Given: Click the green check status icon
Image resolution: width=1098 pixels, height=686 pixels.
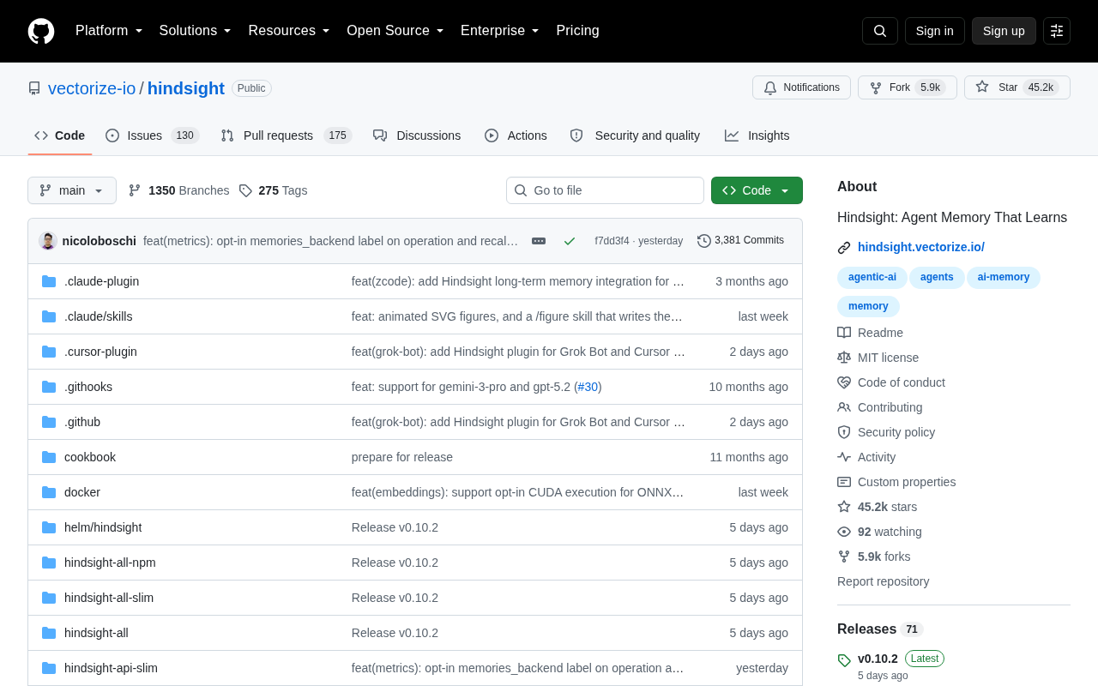Looking at the screenshot, I should point(570,241).
